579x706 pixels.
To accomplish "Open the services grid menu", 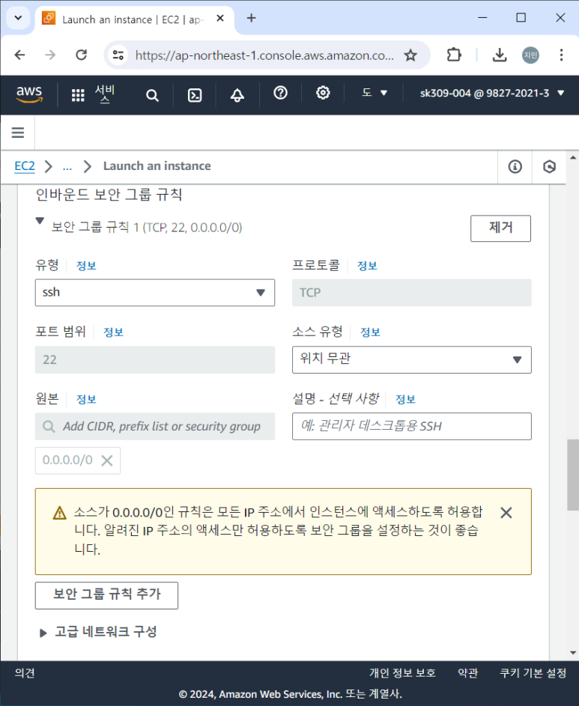I will [x=78, y=95].
